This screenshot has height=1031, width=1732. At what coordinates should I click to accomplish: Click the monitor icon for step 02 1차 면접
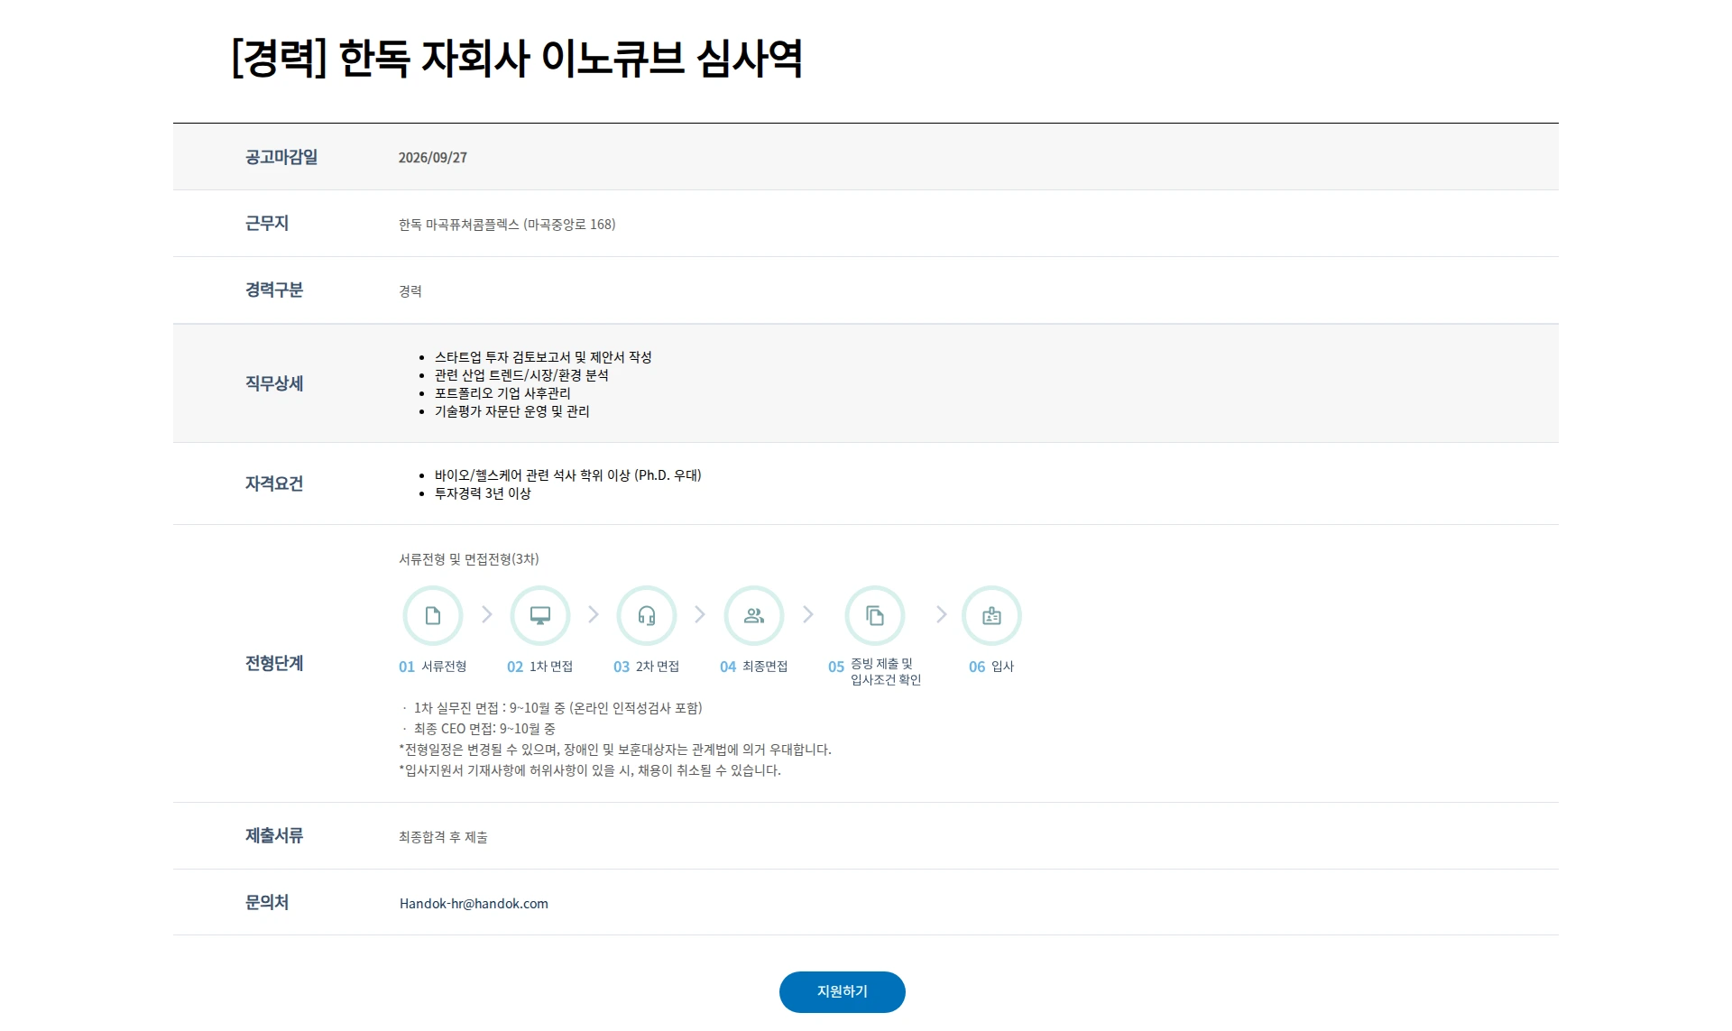[540, 616]
